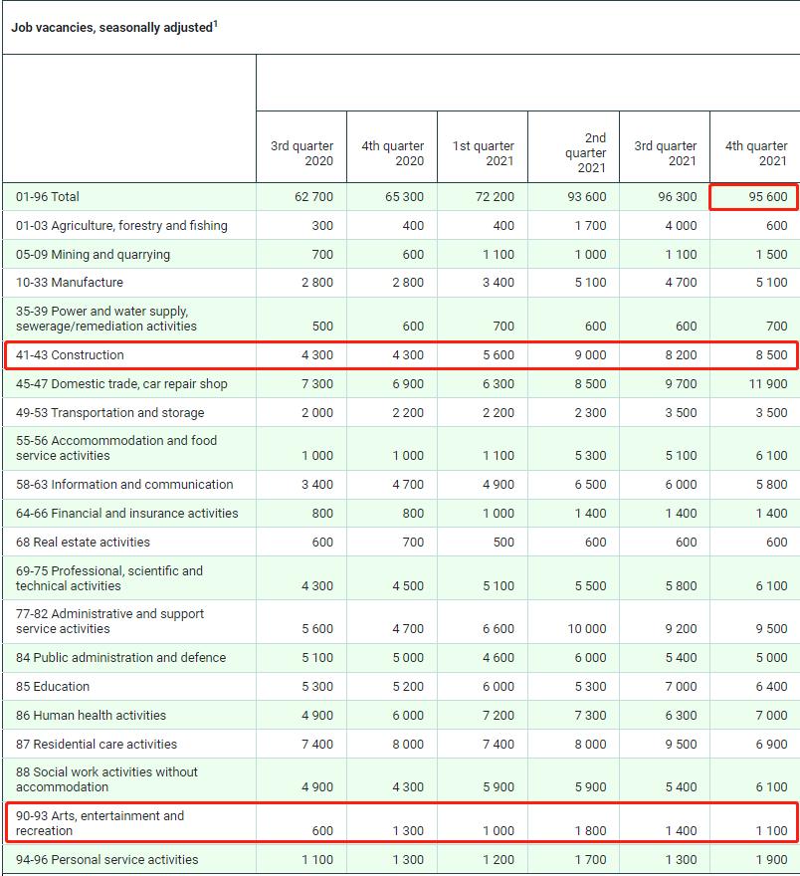Click Real estate's 1st quarter 2021 value 500
The height and width of the screenshot is (876, 800).
point(503,542)
